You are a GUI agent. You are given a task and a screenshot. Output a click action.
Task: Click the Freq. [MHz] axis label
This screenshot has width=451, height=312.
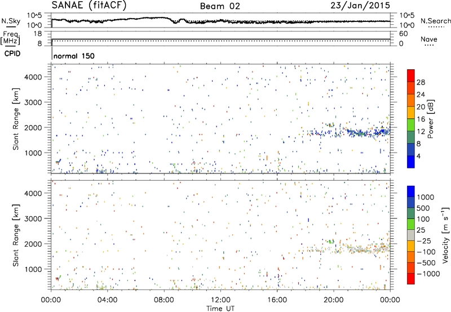tap(10, 38)
